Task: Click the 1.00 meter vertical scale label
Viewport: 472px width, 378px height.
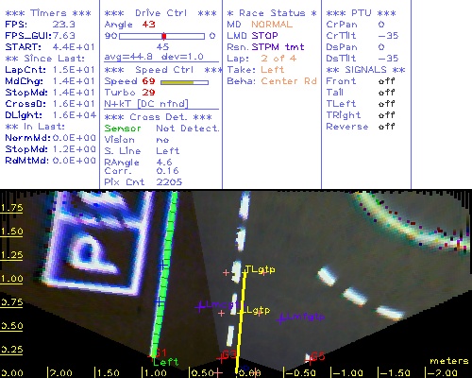Action: [x=11, y=279]
